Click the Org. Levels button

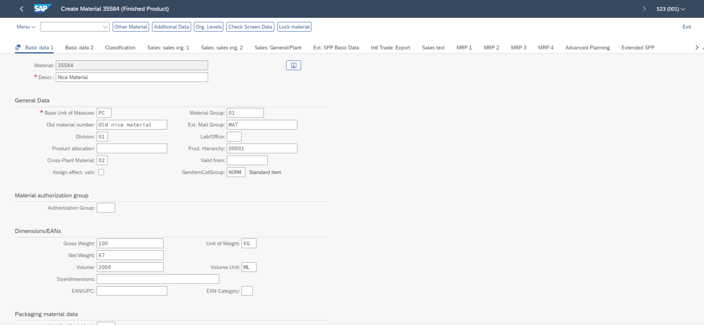209,27
